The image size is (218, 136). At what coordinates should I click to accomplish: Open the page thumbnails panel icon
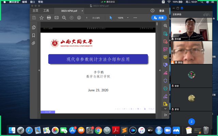point(34,28)
